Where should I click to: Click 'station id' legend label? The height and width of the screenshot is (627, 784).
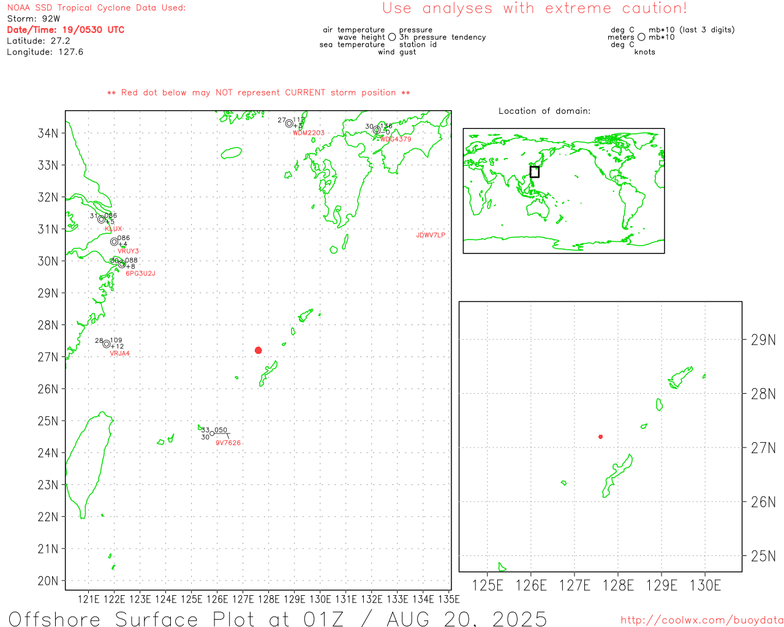pos(418,45)
